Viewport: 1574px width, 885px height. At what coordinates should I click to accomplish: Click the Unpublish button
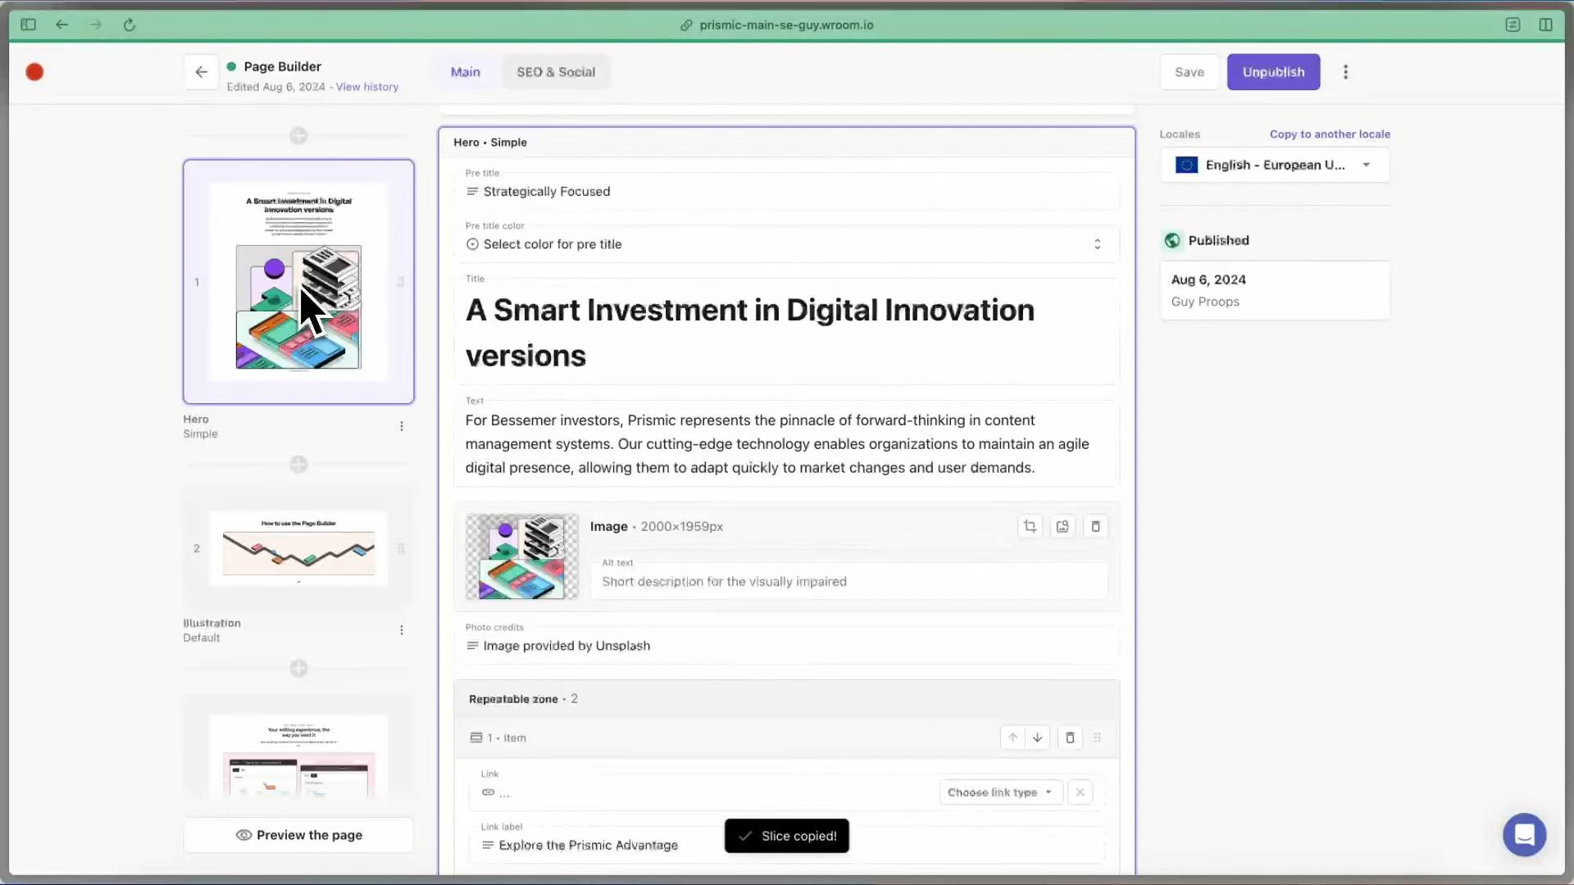coord(1272,72)
